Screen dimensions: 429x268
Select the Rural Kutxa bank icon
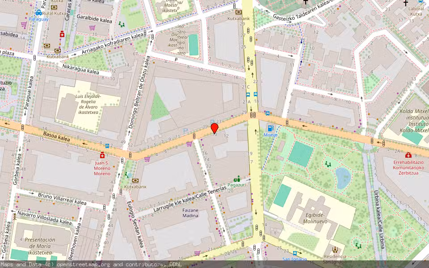54,7
